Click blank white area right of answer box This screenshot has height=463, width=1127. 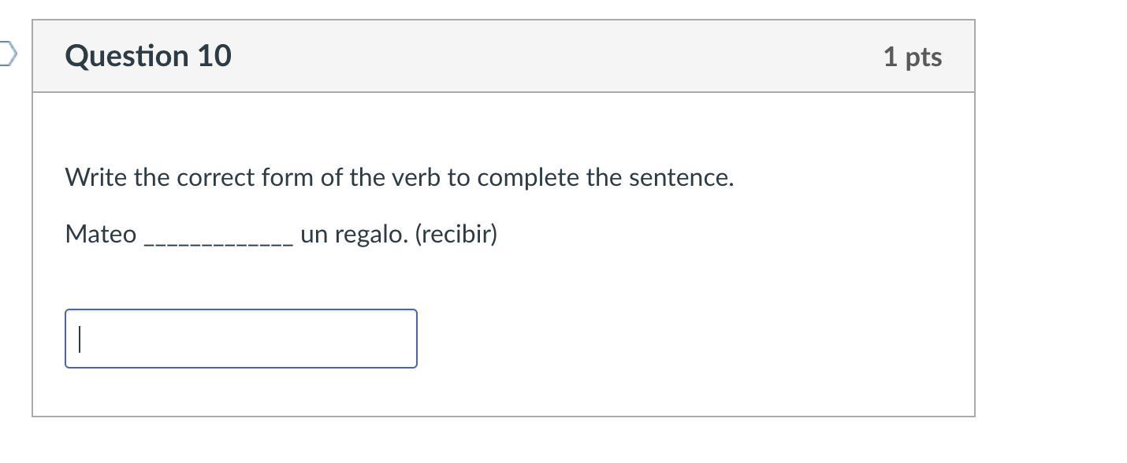coord(670,339)
